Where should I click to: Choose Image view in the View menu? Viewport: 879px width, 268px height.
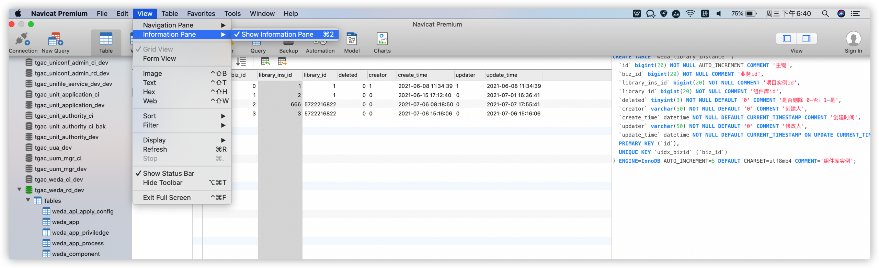(x=182, y=73)
